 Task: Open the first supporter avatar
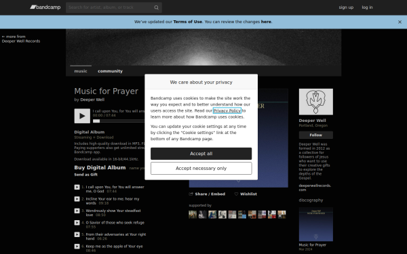click(x=193, y=215)
